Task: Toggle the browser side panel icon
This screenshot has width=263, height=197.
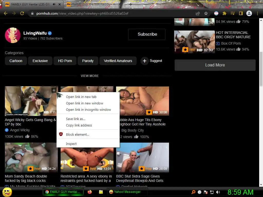Action: 241,13
